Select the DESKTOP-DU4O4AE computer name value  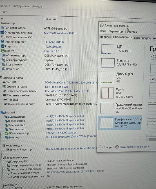(x=57, y=56)
